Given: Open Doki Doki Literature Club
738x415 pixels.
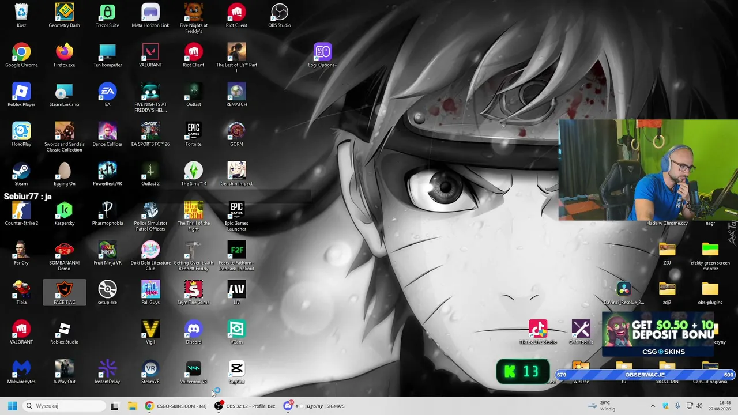Looking at the screenshot, I should [150, 256].
